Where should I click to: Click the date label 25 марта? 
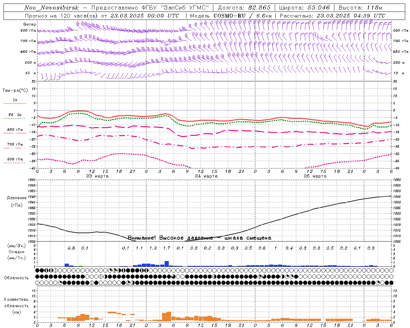click(315, 176)
